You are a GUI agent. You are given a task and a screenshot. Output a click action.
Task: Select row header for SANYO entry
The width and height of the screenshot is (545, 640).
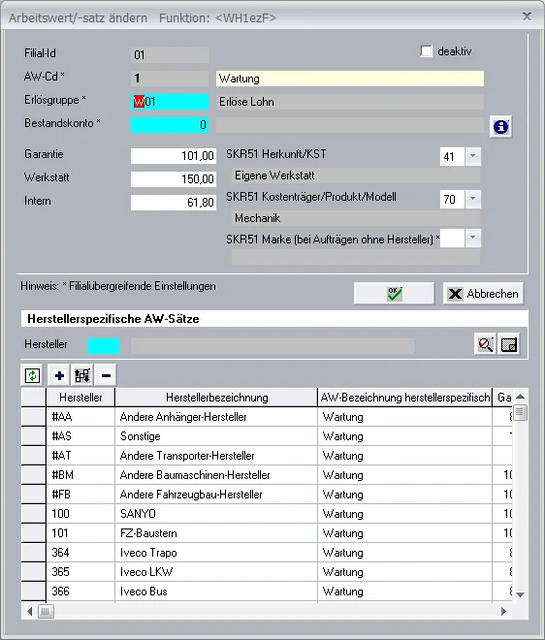tap(34, 514)
